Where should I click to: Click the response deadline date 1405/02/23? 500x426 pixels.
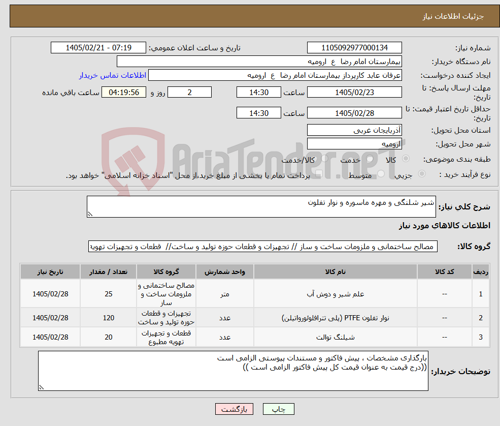(354, 93)
